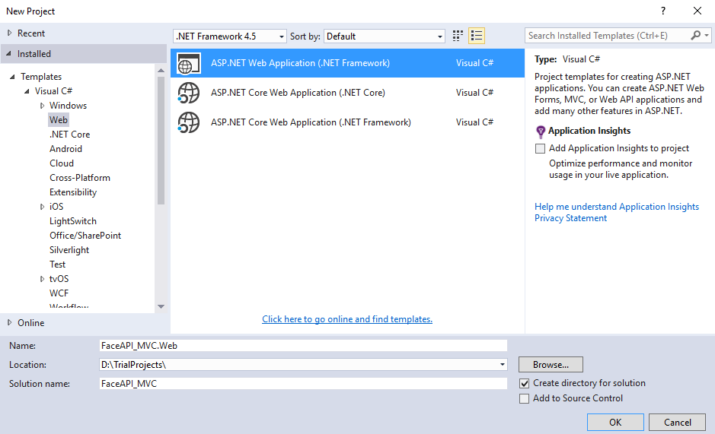Open Help me understand Application Insights link
Viewport: 715px width, 434px height.
[617, 207]
